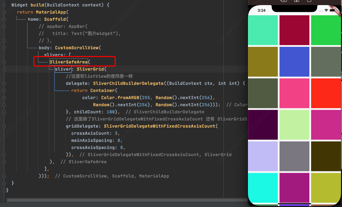Tap the pale light-green grid cell

coord(294,125)
